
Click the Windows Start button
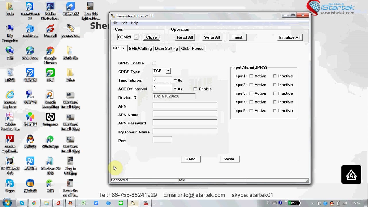point(7,203)
